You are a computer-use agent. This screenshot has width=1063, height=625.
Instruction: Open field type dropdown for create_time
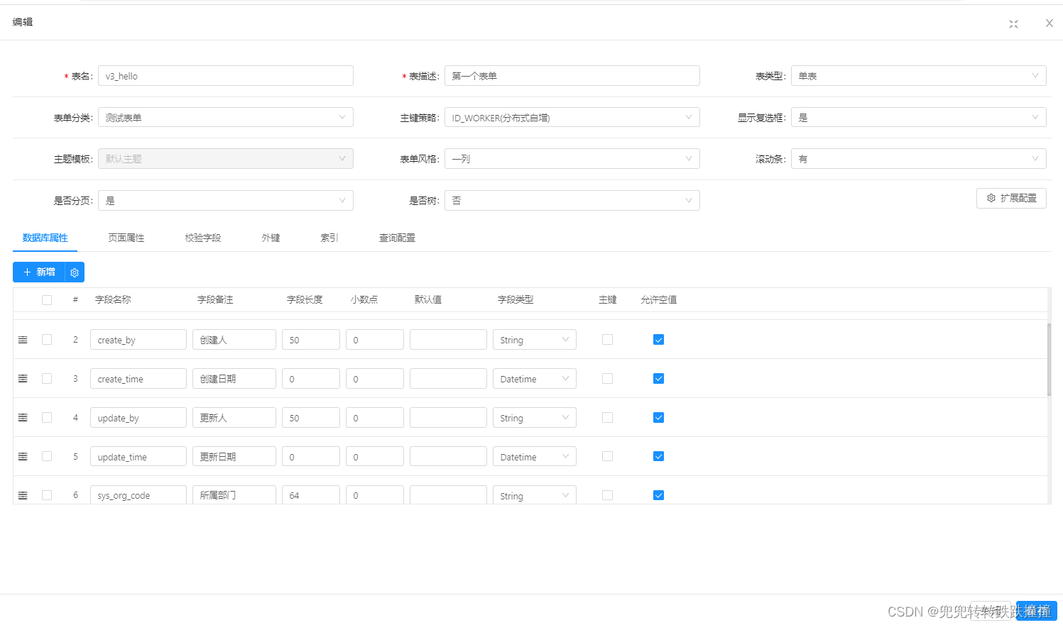535,379
